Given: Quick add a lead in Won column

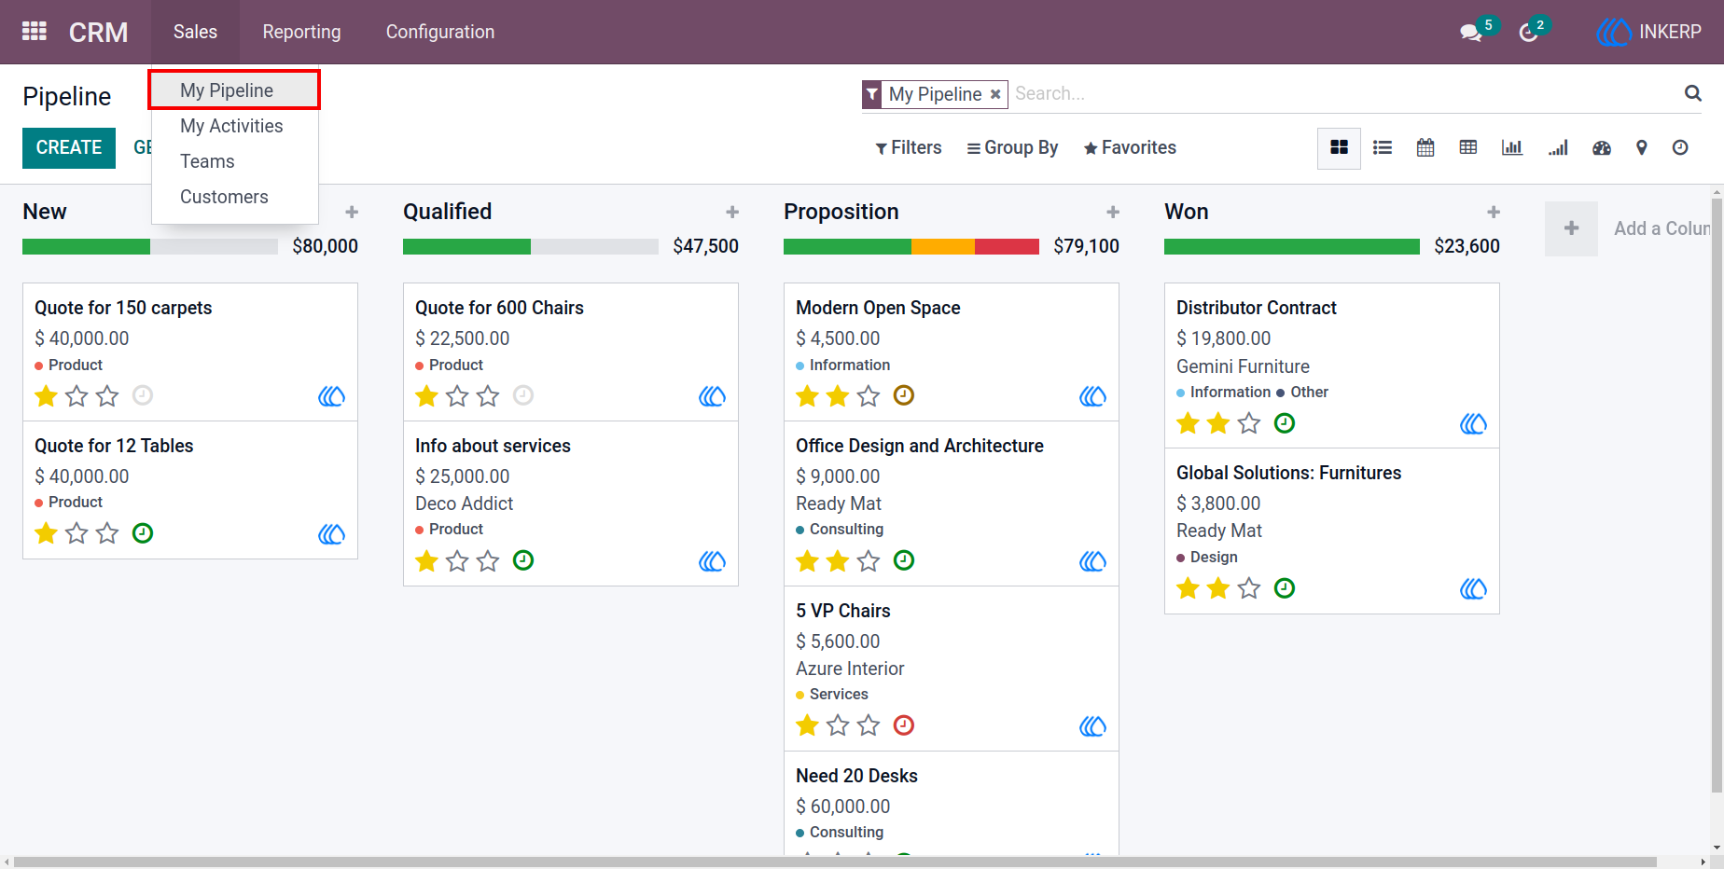Looking at the screenshot, I should (1494, 213).
